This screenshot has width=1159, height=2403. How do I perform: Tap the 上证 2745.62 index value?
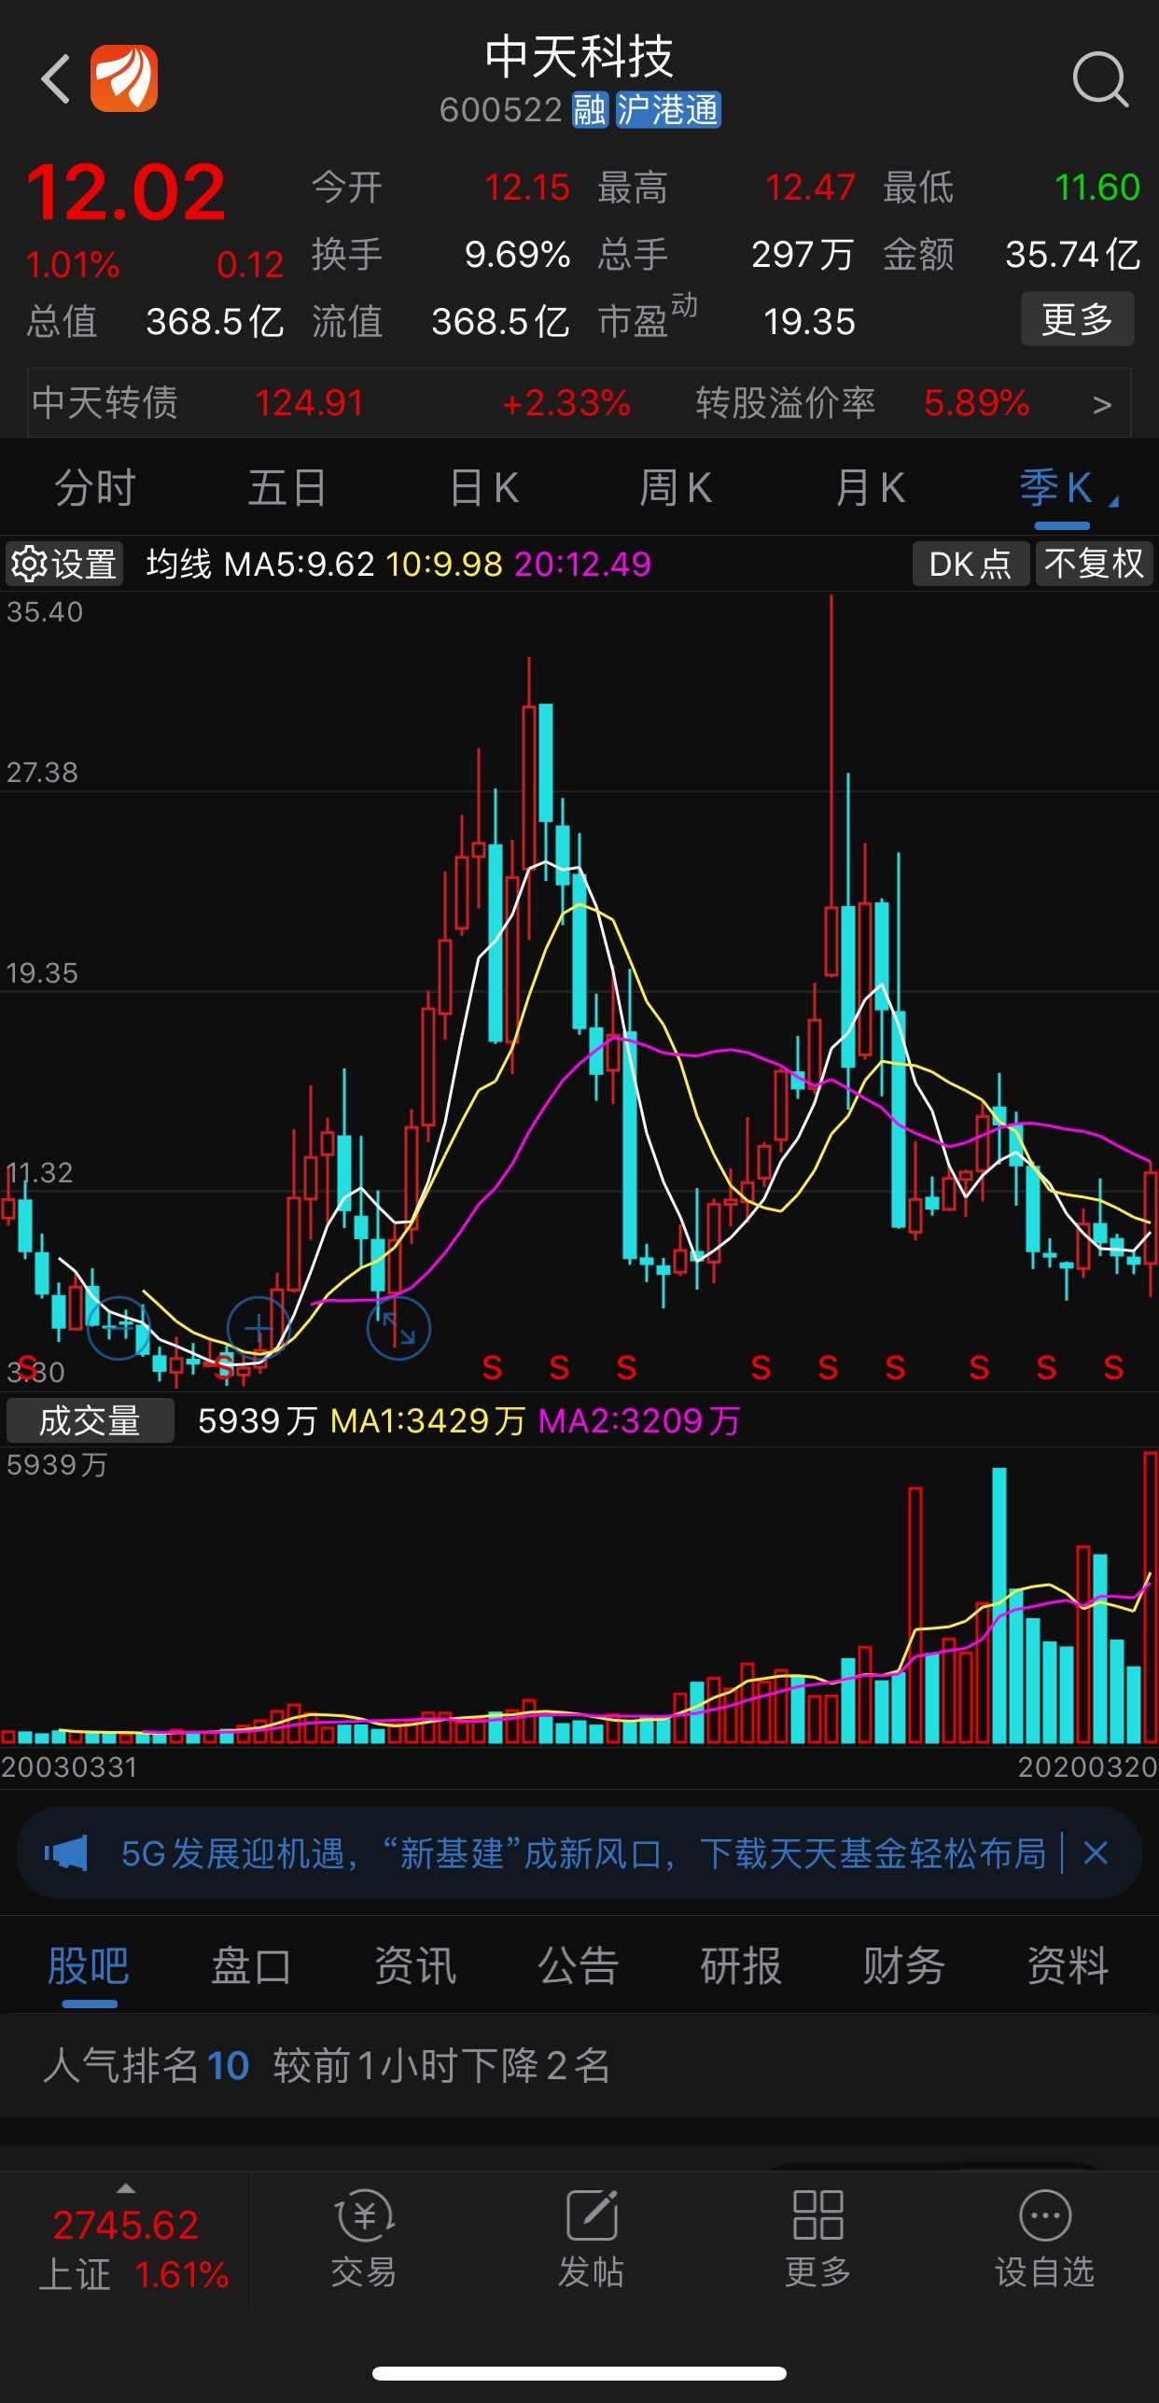(x=125, y=2226)
